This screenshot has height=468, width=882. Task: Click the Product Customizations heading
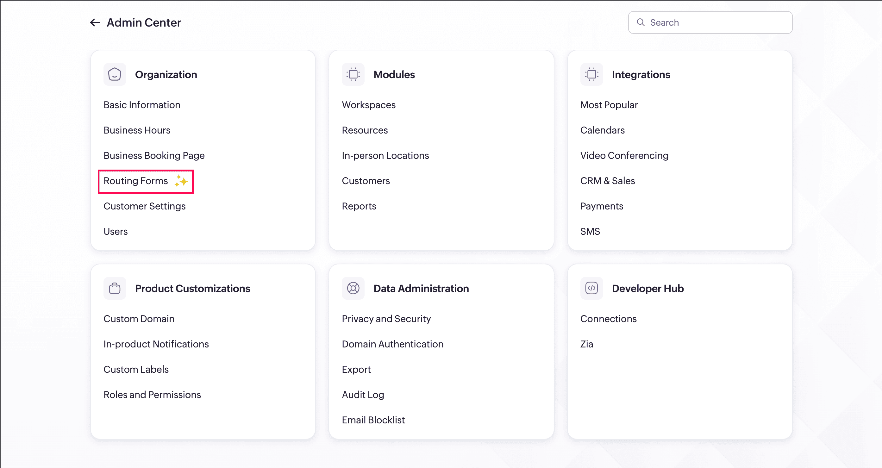pyautogui.click(x=192, y=288)
